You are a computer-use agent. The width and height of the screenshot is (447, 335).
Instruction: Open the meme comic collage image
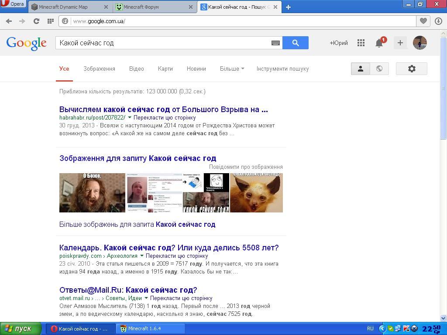point(206,192)
